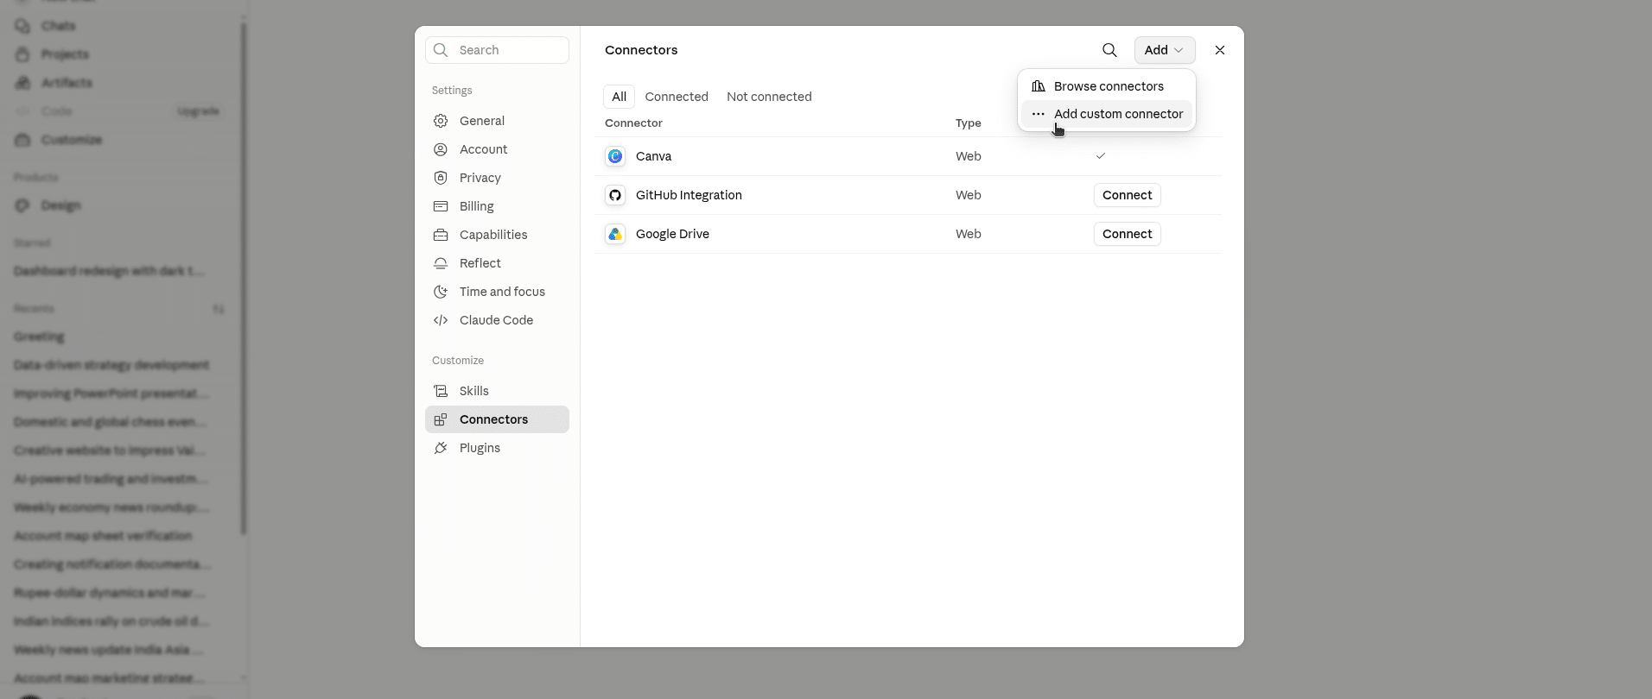Click the Canva connector name
Viewport: 1652px width, 699px height.
point(653,156)
